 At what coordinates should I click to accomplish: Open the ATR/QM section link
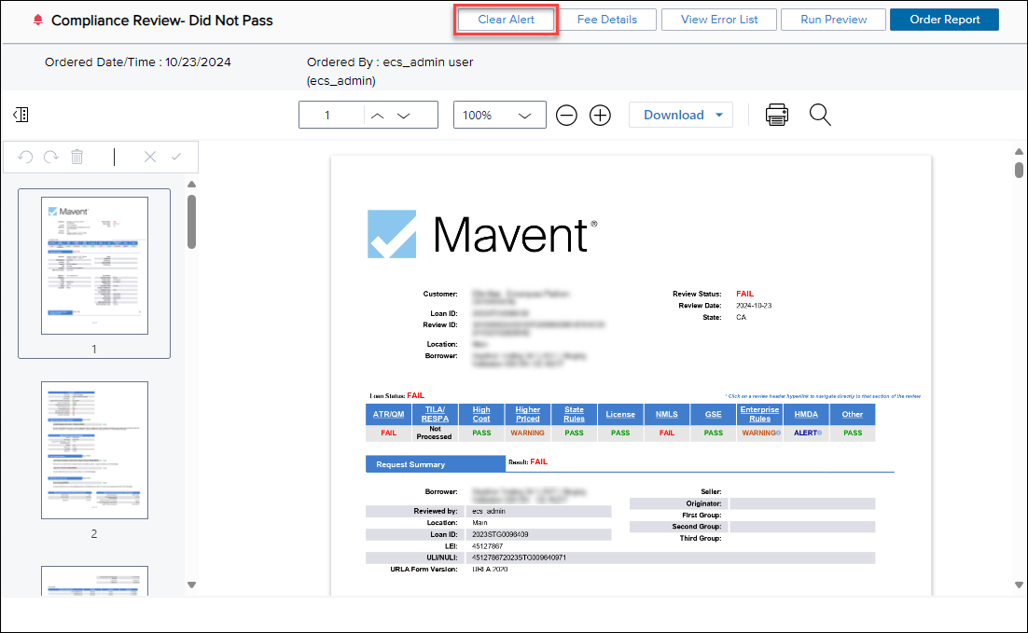[389, 414]
